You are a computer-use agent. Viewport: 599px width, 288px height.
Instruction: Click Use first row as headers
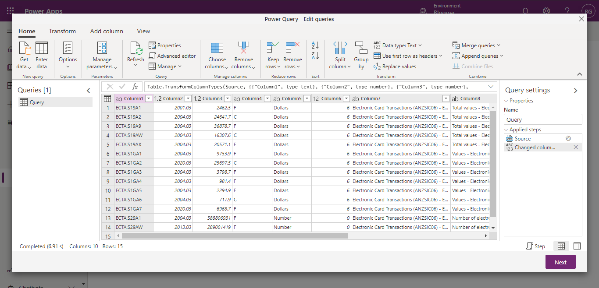click(408, 56)
